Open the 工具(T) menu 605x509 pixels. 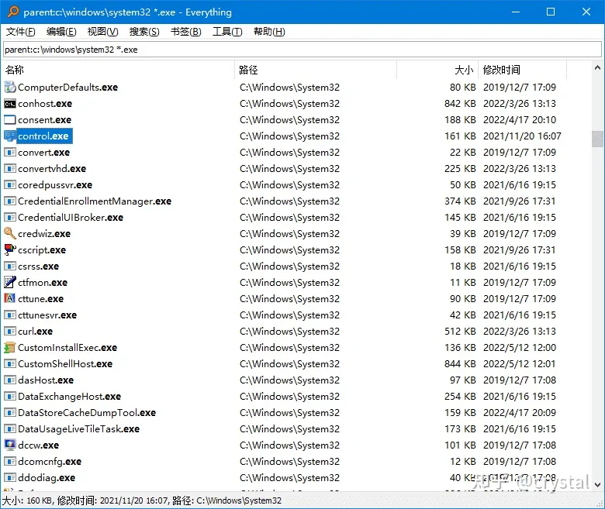tap(227, 32)
